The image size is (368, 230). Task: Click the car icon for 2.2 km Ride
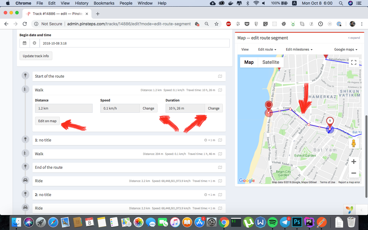point(25,180)
